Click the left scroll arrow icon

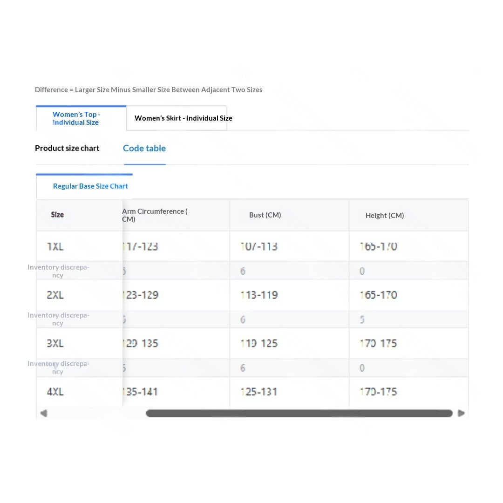pyautogui.click(x=44, y=413)
